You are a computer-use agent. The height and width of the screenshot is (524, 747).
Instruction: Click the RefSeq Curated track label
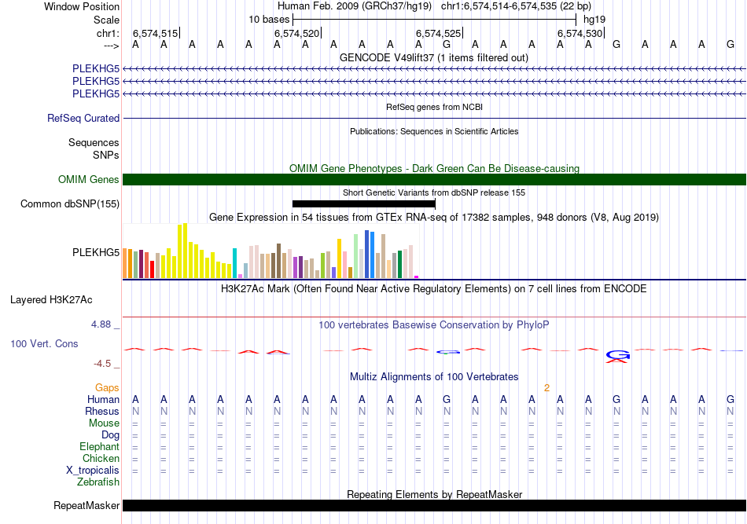tap(83, 118)
